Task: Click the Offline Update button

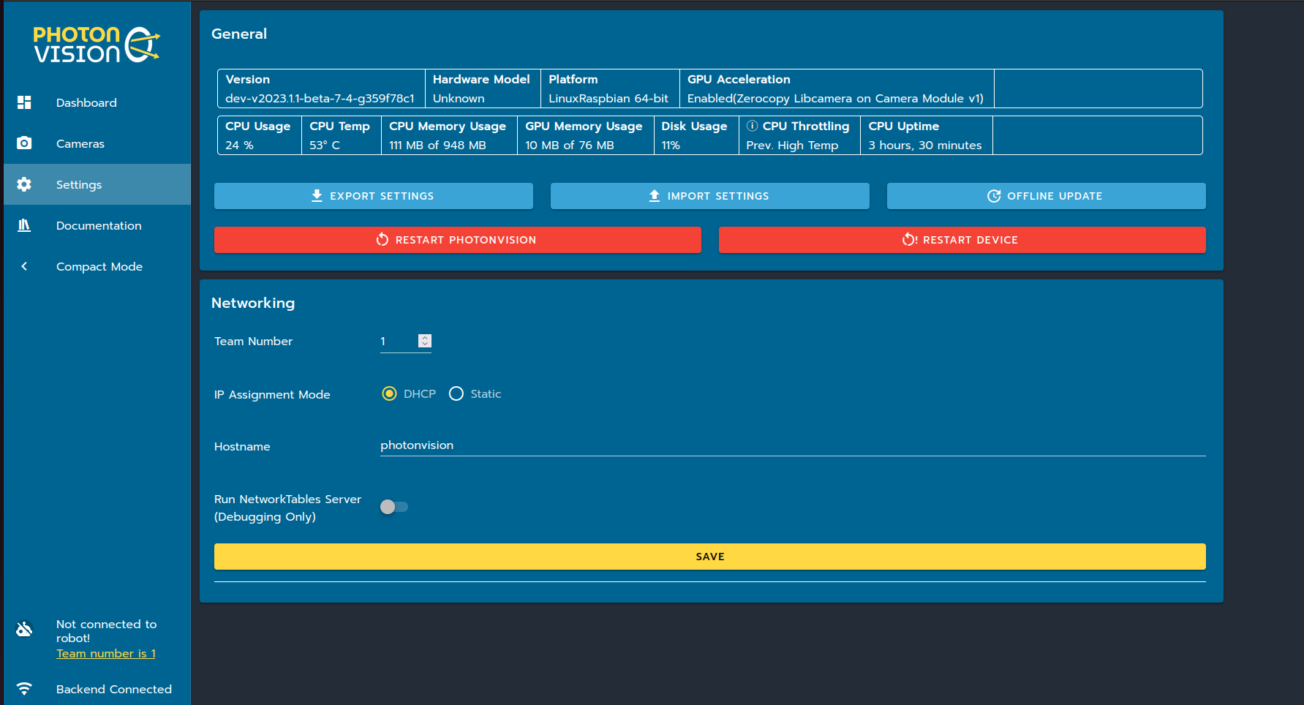Action: (x=1047, y=196)
